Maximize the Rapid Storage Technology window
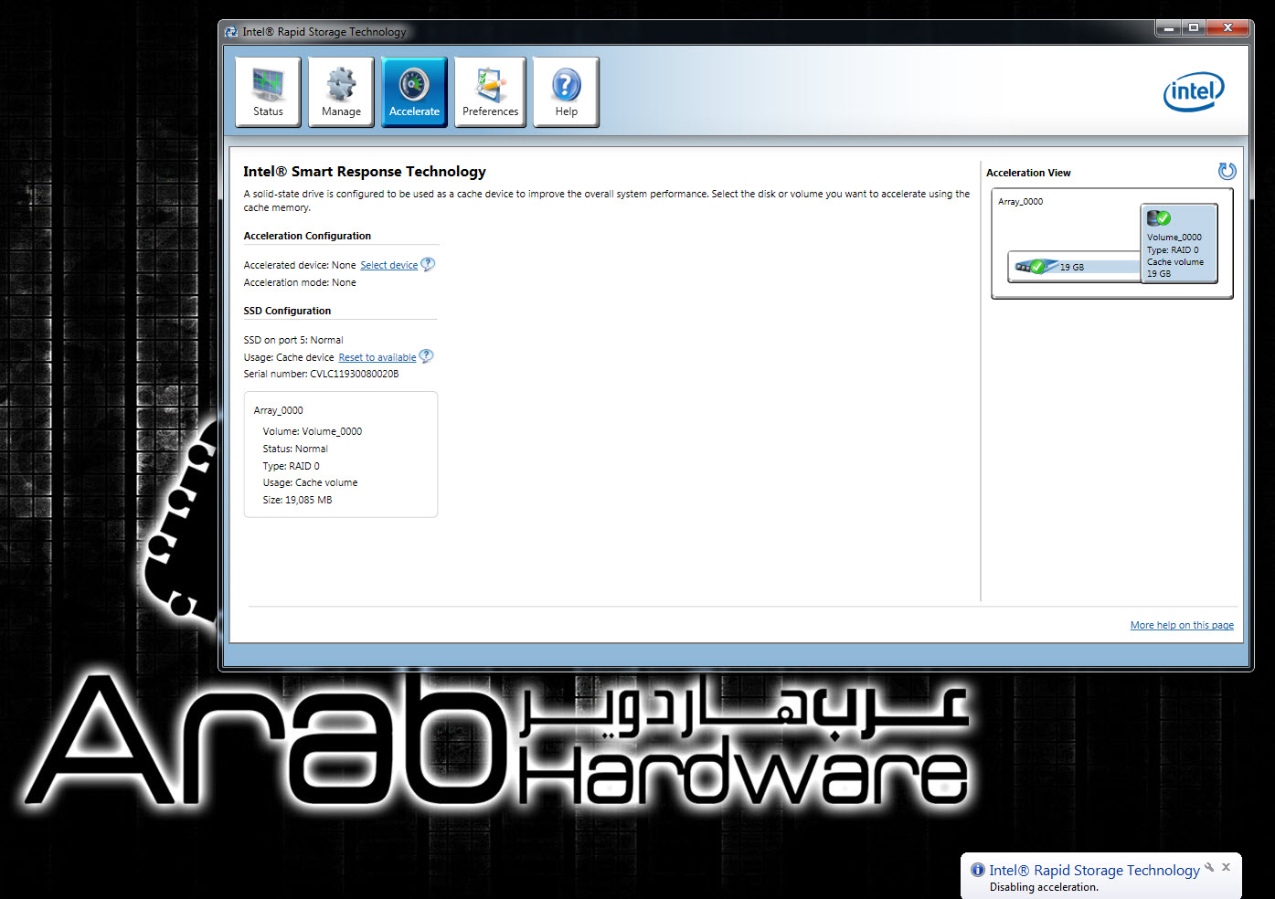The height and width of the screenshot is (899, 1275). point(1193,27)
